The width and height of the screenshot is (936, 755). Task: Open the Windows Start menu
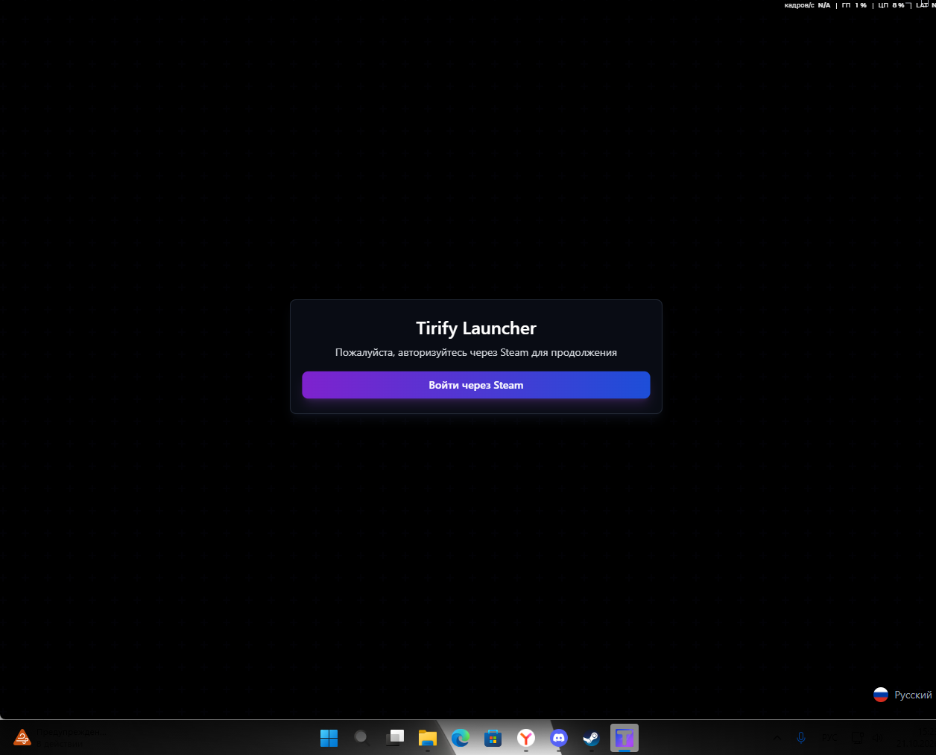click(x=329, y=738)
